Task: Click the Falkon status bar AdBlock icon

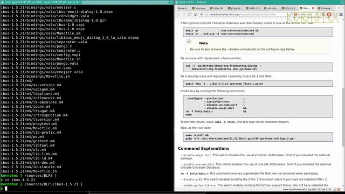Action: coord(339,189)
